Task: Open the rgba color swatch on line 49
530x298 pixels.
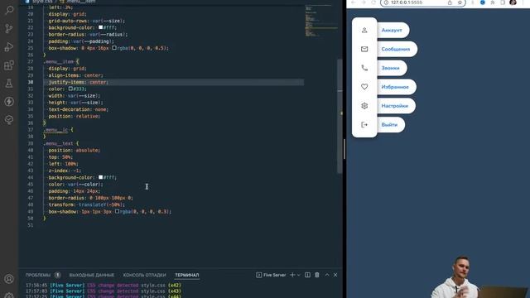Action: 117,211
